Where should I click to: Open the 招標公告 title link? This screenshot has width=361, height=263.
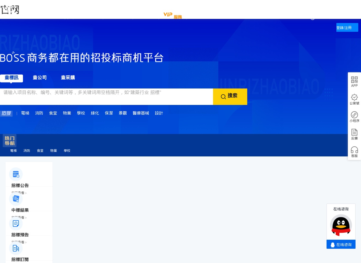coord(20,185)
